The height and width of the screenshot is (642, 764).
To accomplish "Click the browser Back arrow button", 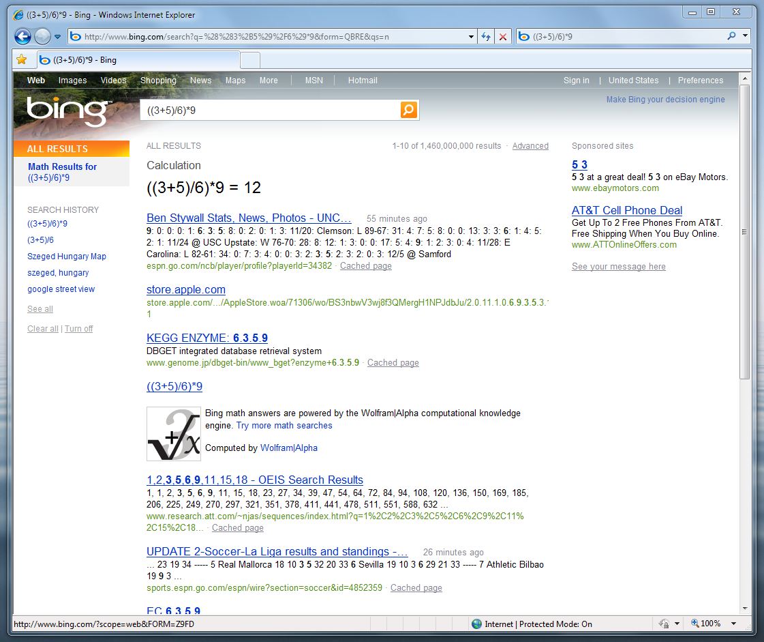I will pyautogui.click(x=22, y=37).
